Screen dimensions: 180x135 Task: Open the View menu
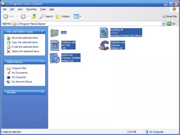tap(20, 9)
